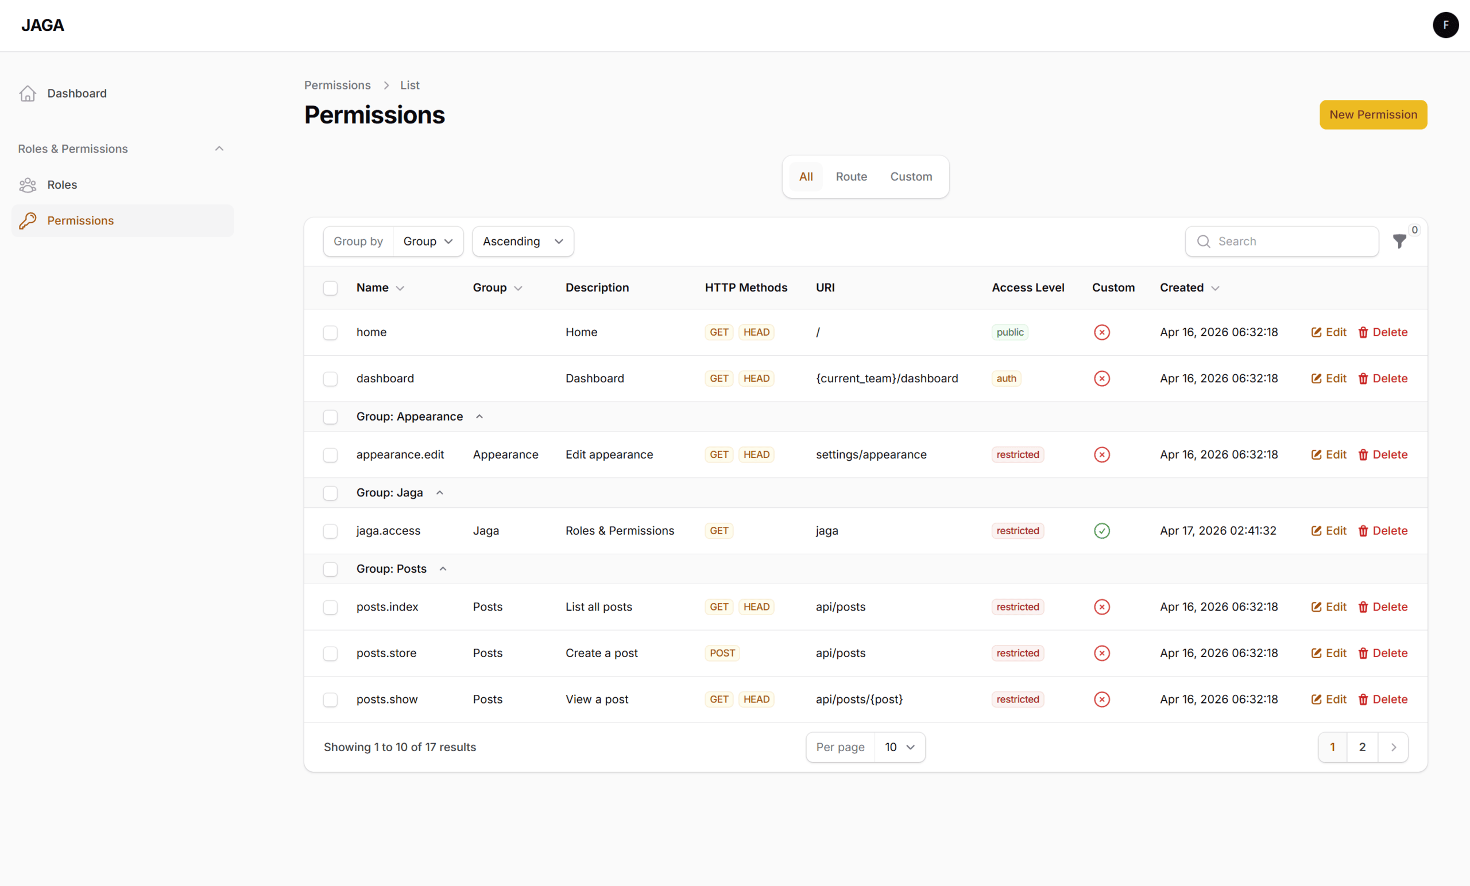This screenshot has width=1470, height=886.
Task: Click the Search input field
Action: [1289, 242]
